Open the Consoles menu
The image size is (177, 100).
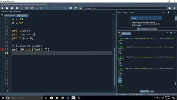[x=27, y=4]
